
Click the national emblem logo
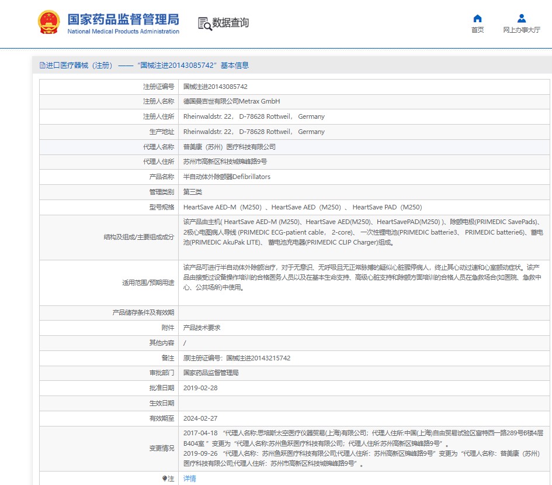(48, 23)
